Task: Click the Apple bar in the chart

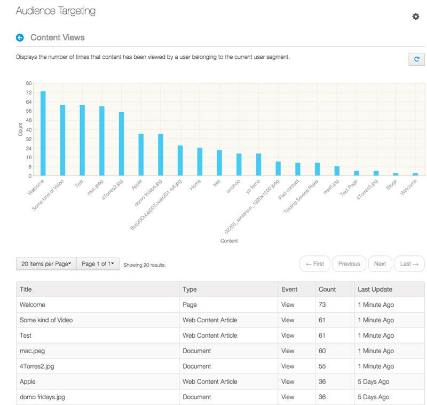Action: [x=141, y=155]
